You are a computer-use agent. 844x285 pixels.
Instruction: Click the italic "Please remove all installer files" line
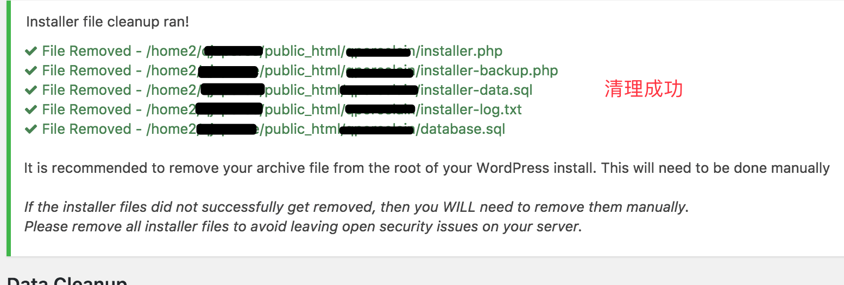coord(303,226)
